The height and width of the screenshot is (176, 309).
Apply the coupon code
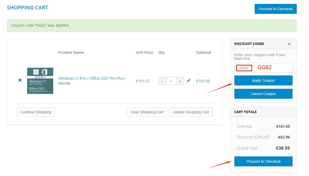(x=263, y=80)
